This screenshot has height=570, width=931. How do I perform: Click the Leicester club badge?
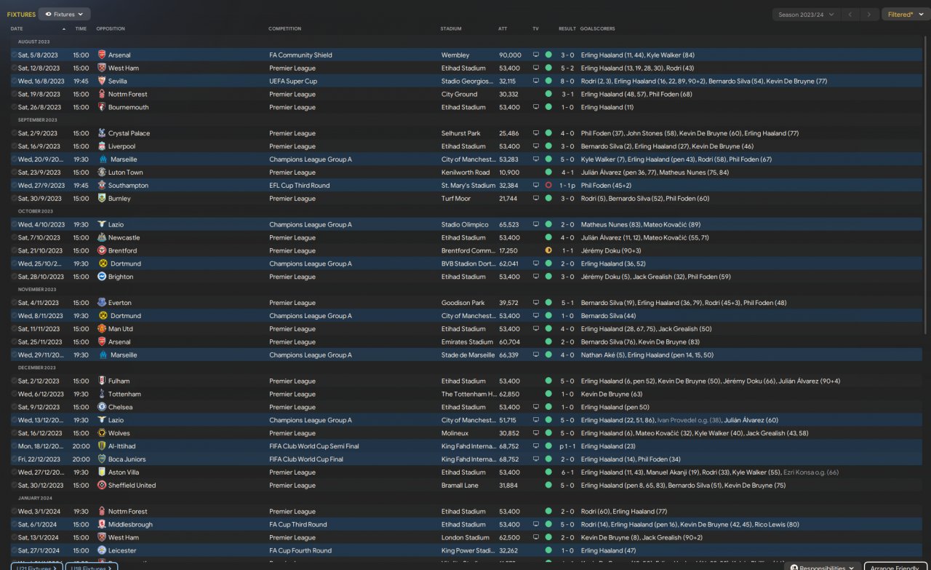[x=102, y=551]
